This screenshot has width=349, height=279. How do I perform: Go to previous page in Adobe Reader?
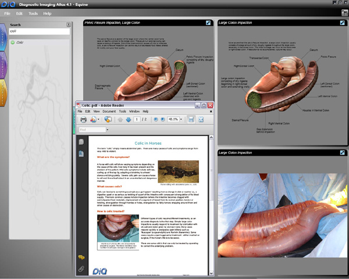(x=120, y=120)
